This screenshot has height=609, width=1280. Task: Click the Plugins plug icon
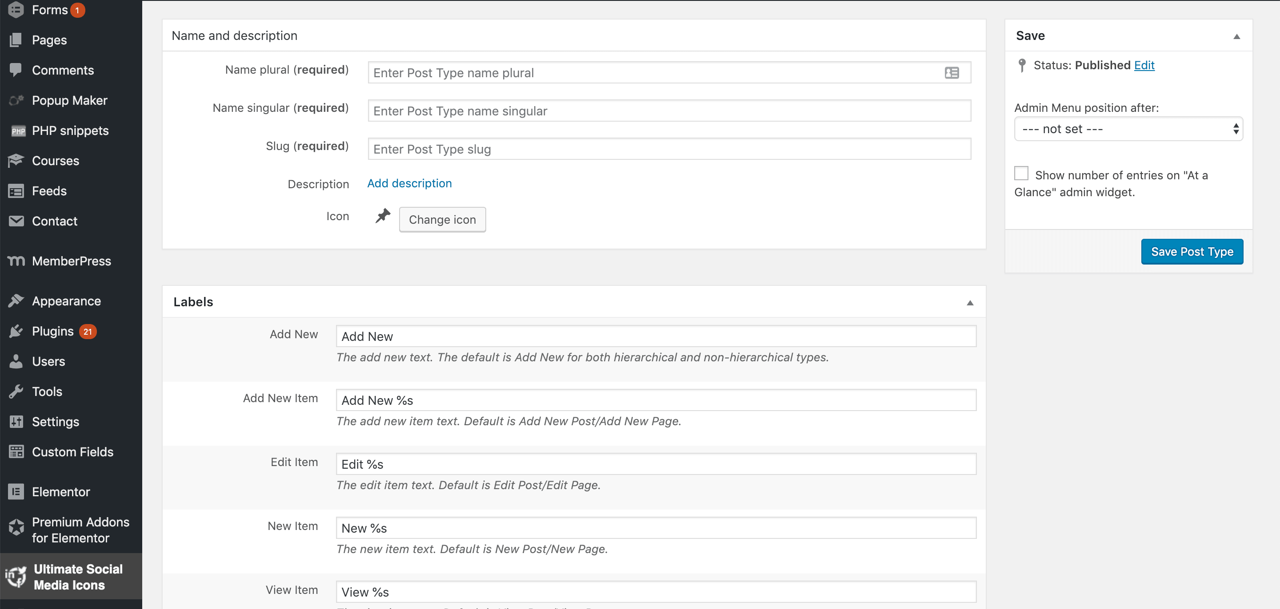click(x=16, y=332)
